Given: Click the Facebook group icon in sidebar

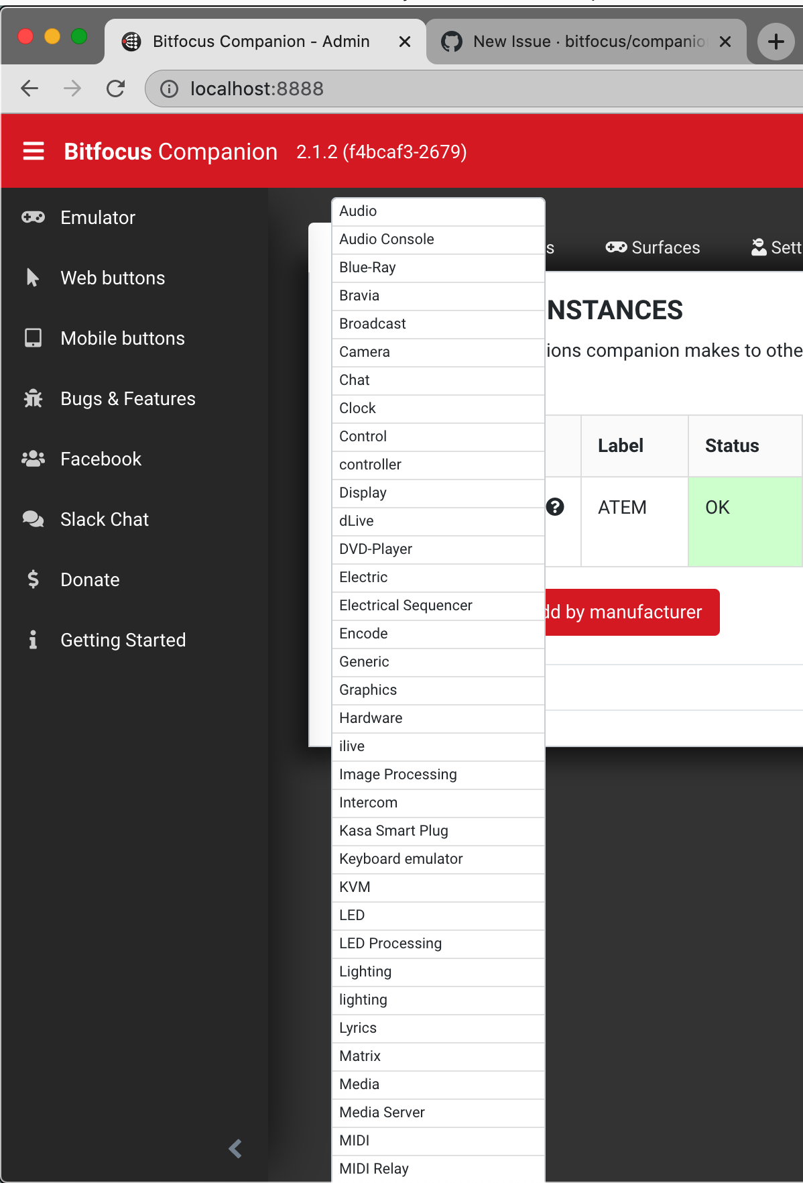Looking at the screenshot, I should pyautogui.click(x=33, y=459).
